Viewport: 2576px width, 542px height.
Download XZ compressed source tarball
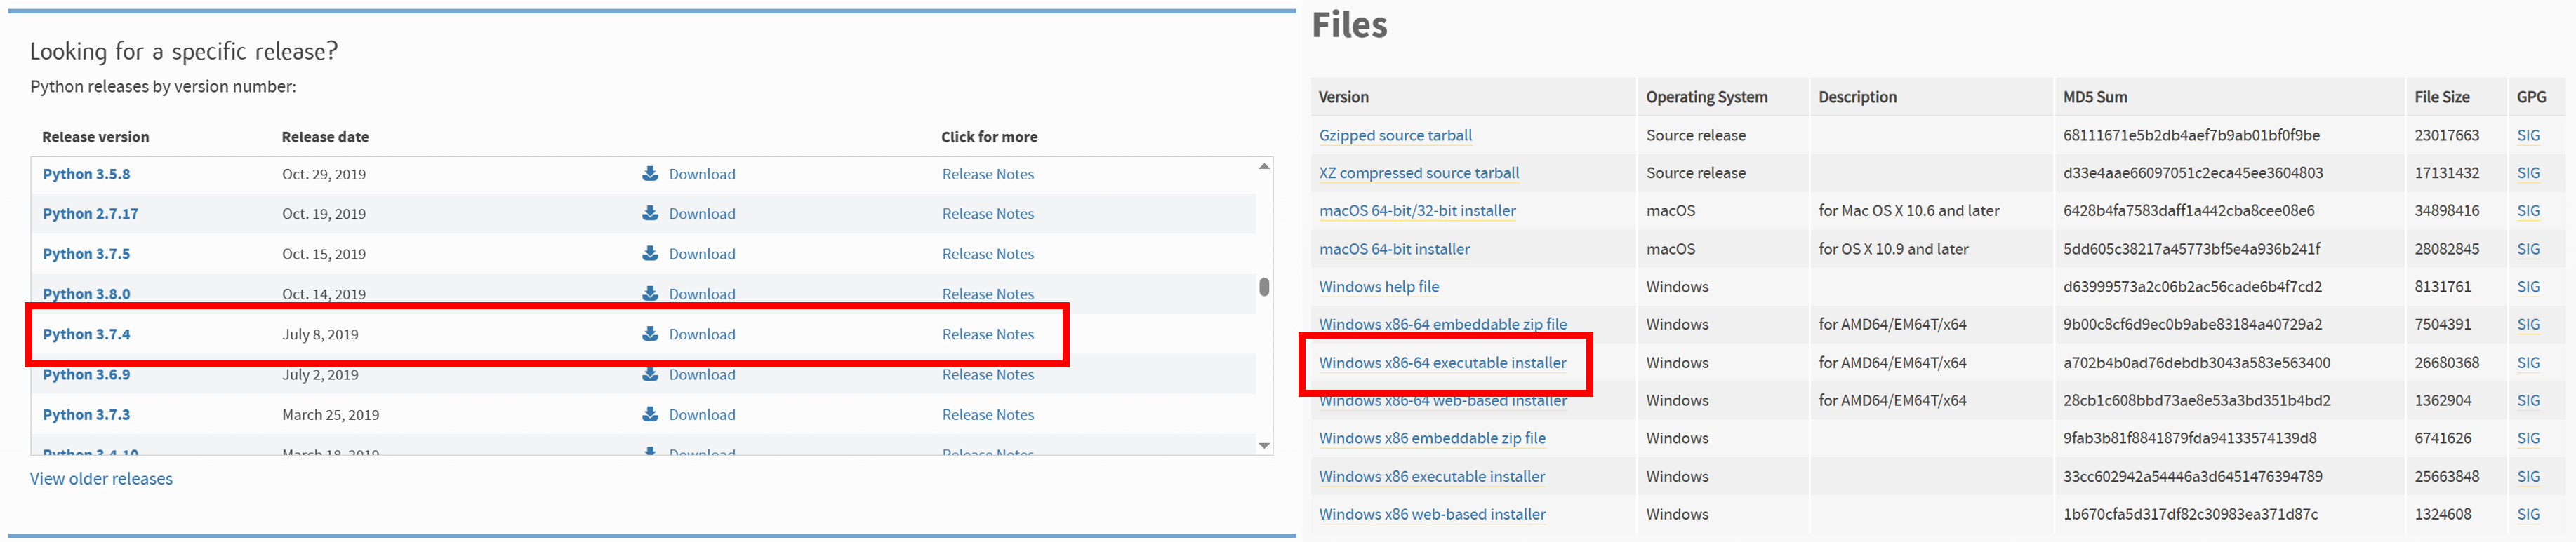pos(1418,174)
